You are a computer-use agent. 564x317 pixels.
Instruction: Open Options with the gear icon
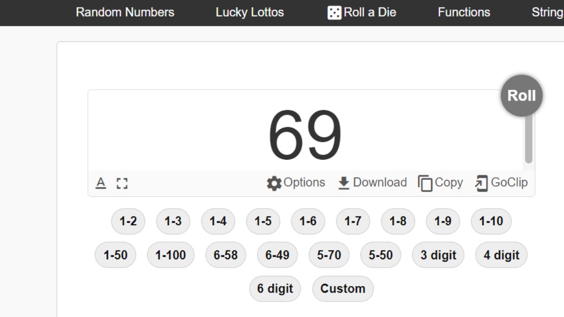[x=296, y=183]
